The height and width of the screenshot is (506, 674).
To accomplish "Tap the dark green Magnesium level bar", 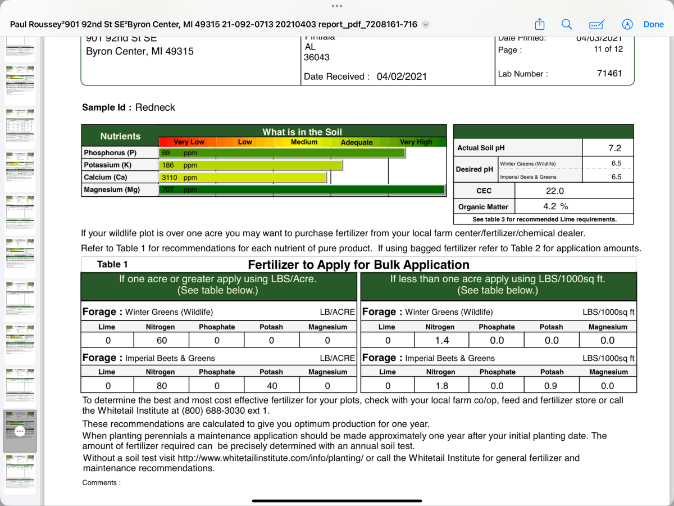I will point(302,190).
